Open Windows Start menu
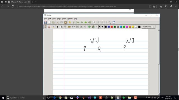Screen dimensions: 179x100 (x=3, y=97)
